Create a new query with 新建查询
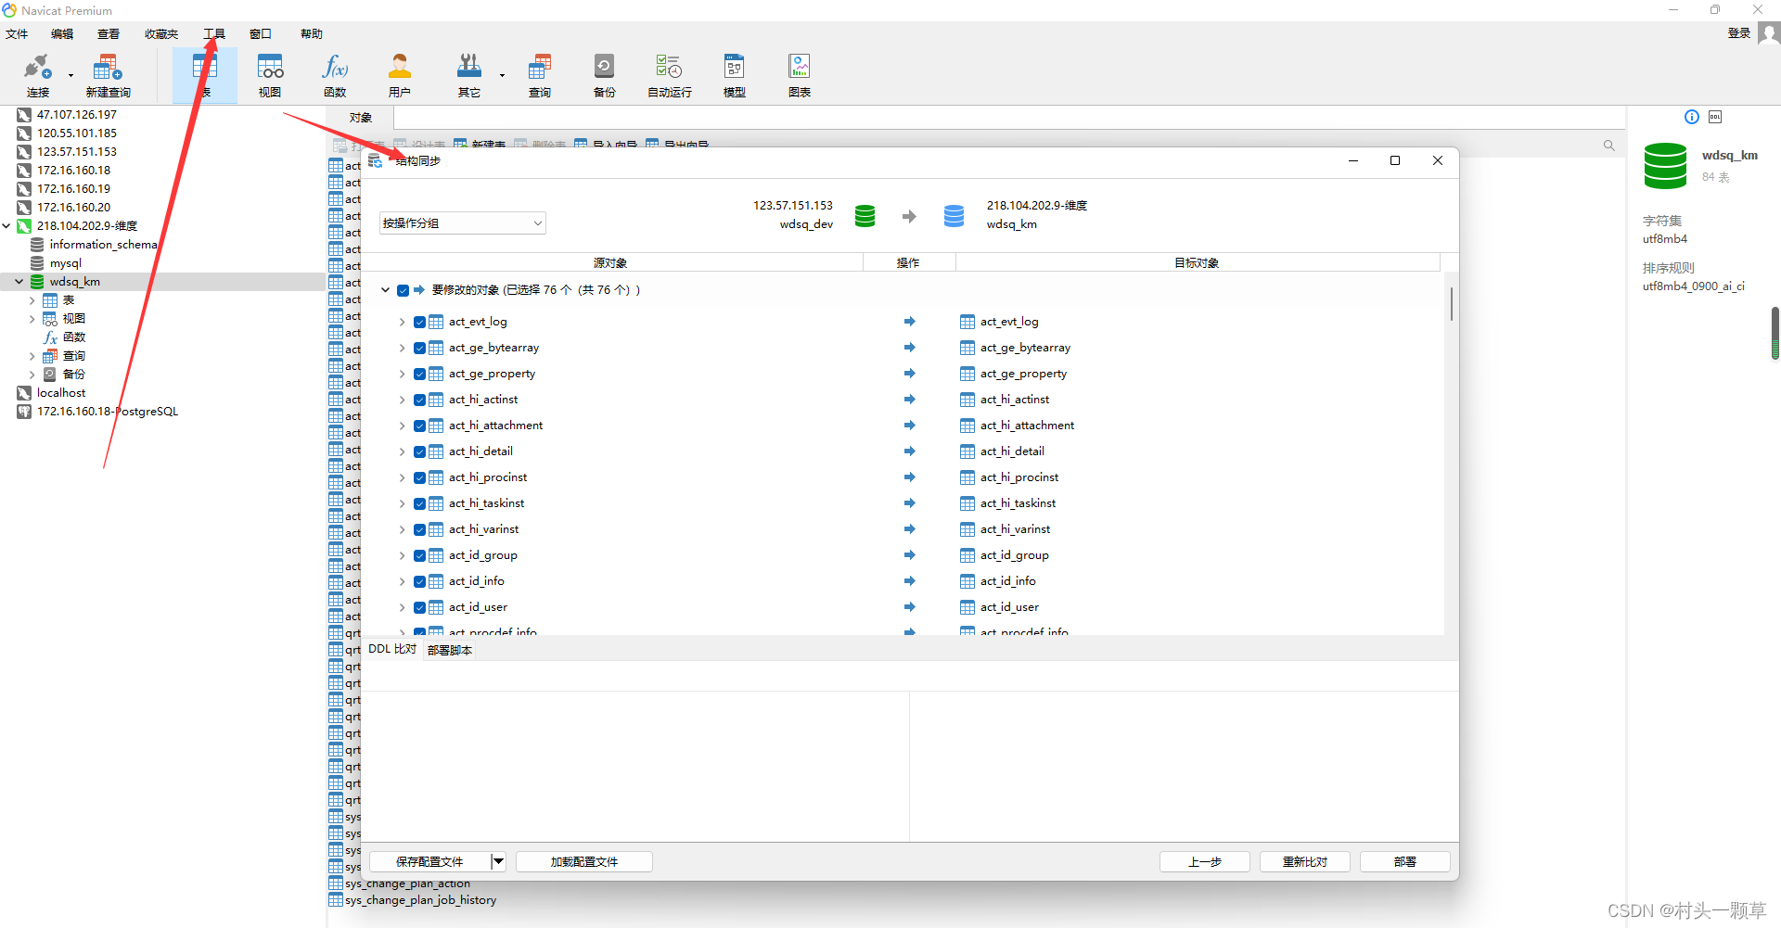 (108, 75)
